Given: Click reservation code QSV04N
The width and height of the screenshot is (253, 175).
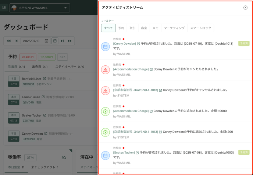Looking at the screenshot, I should click(28, 102).
